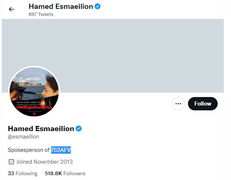Open the three-dot more options menu
The width and height of the screenshot is (231, 180).
click(x=178, y=104)
